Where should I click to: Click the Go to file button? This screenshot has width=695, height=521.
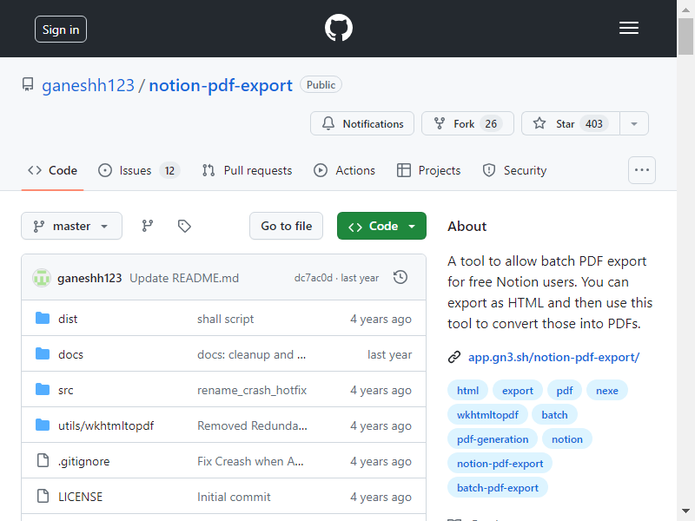coord(287,226)
